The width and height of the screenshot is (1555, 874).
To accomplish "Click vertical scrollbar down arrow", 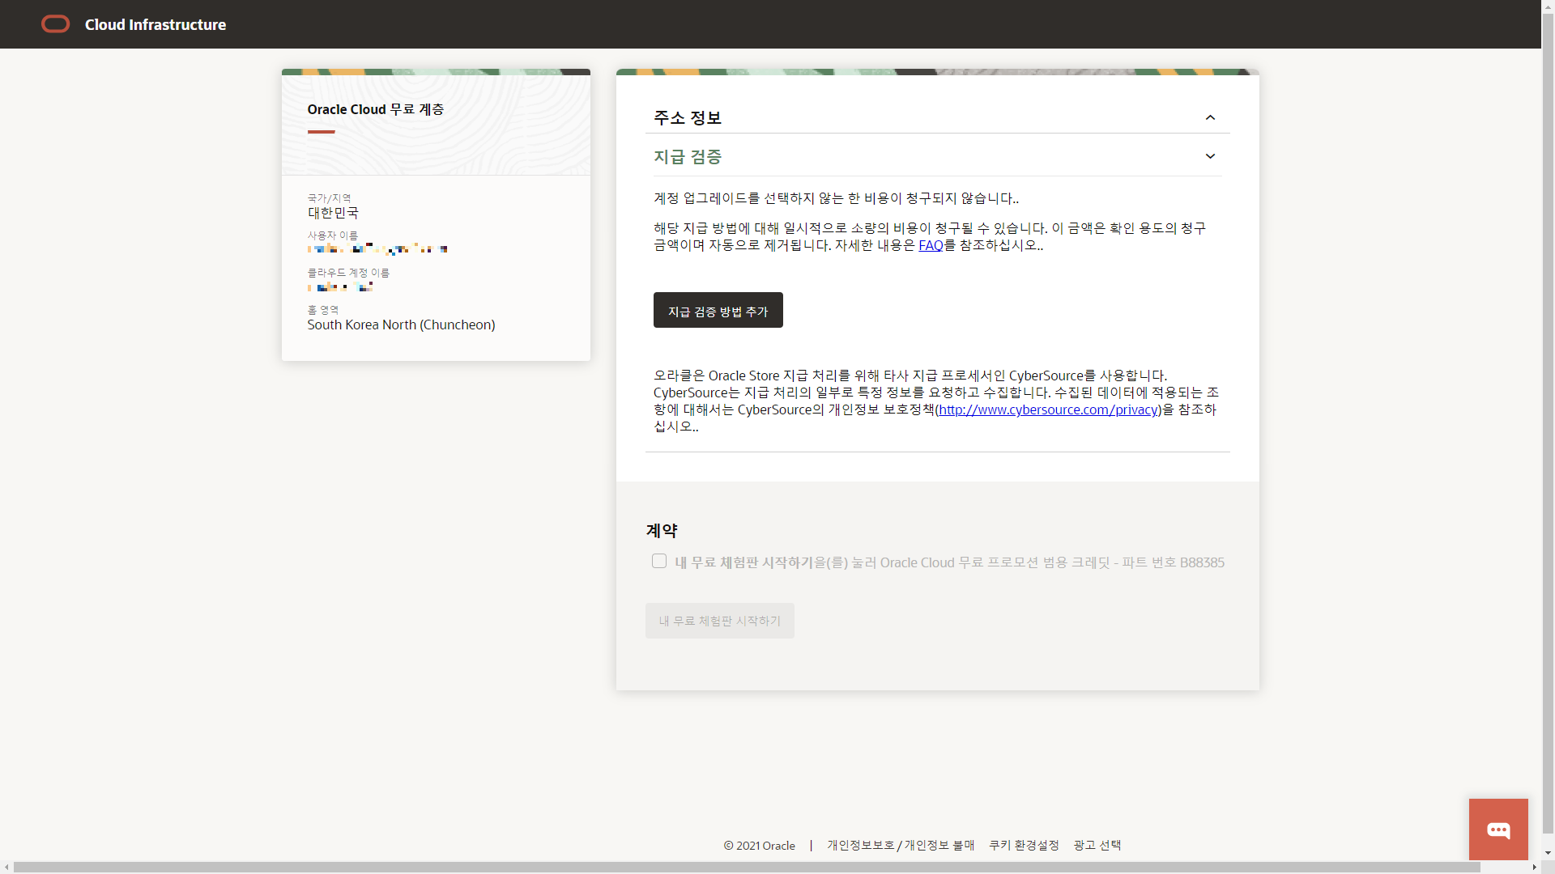I will pyautogui.click(x=1548, y=853).
